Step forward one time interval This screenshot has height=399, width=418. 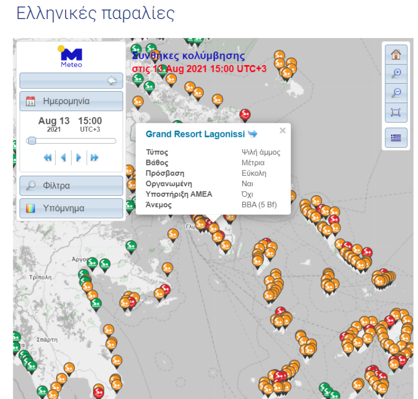click(79, 158)
